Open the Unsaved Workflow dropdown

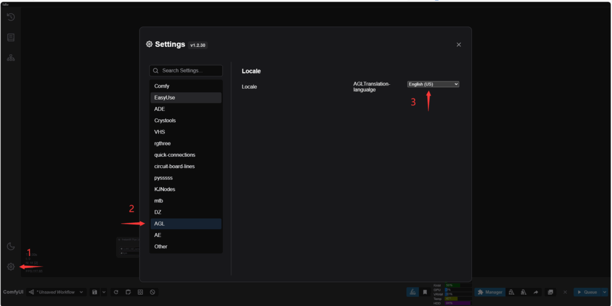click(x=56, y=292)
